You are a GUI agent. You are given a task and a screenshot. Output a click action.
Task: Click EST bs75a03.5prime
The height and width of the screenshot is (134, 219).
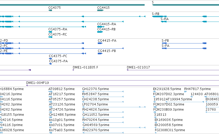62,130
